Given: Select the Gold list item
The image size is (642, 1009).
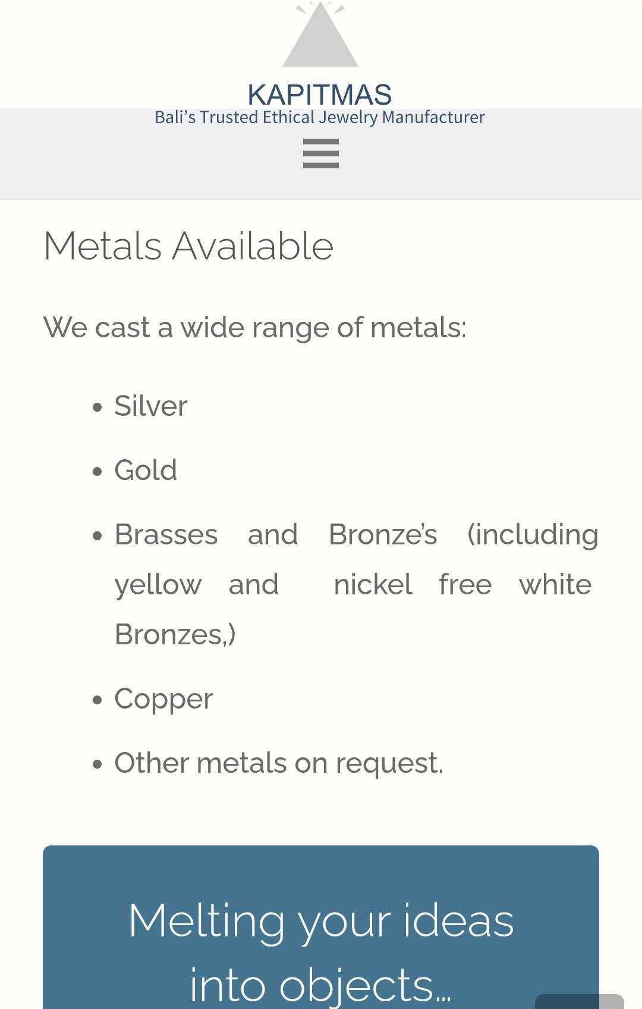Looking at the screenshot, I should pyautogui.click(x=146, y=471).
